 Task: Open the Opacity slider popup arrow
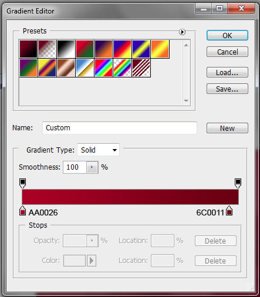[x=92, y=241]
